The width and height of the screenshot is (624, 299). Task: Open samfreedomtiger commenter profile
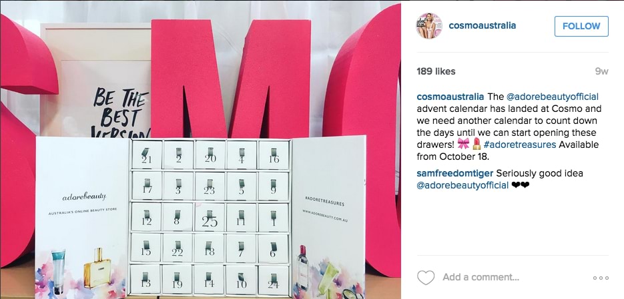point(455,174)
